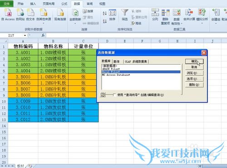This screenshot has width=227, height=168.
Task: Enable use Query Wizard checkbox
Action: pyautogui.click(x=114, y=95)
